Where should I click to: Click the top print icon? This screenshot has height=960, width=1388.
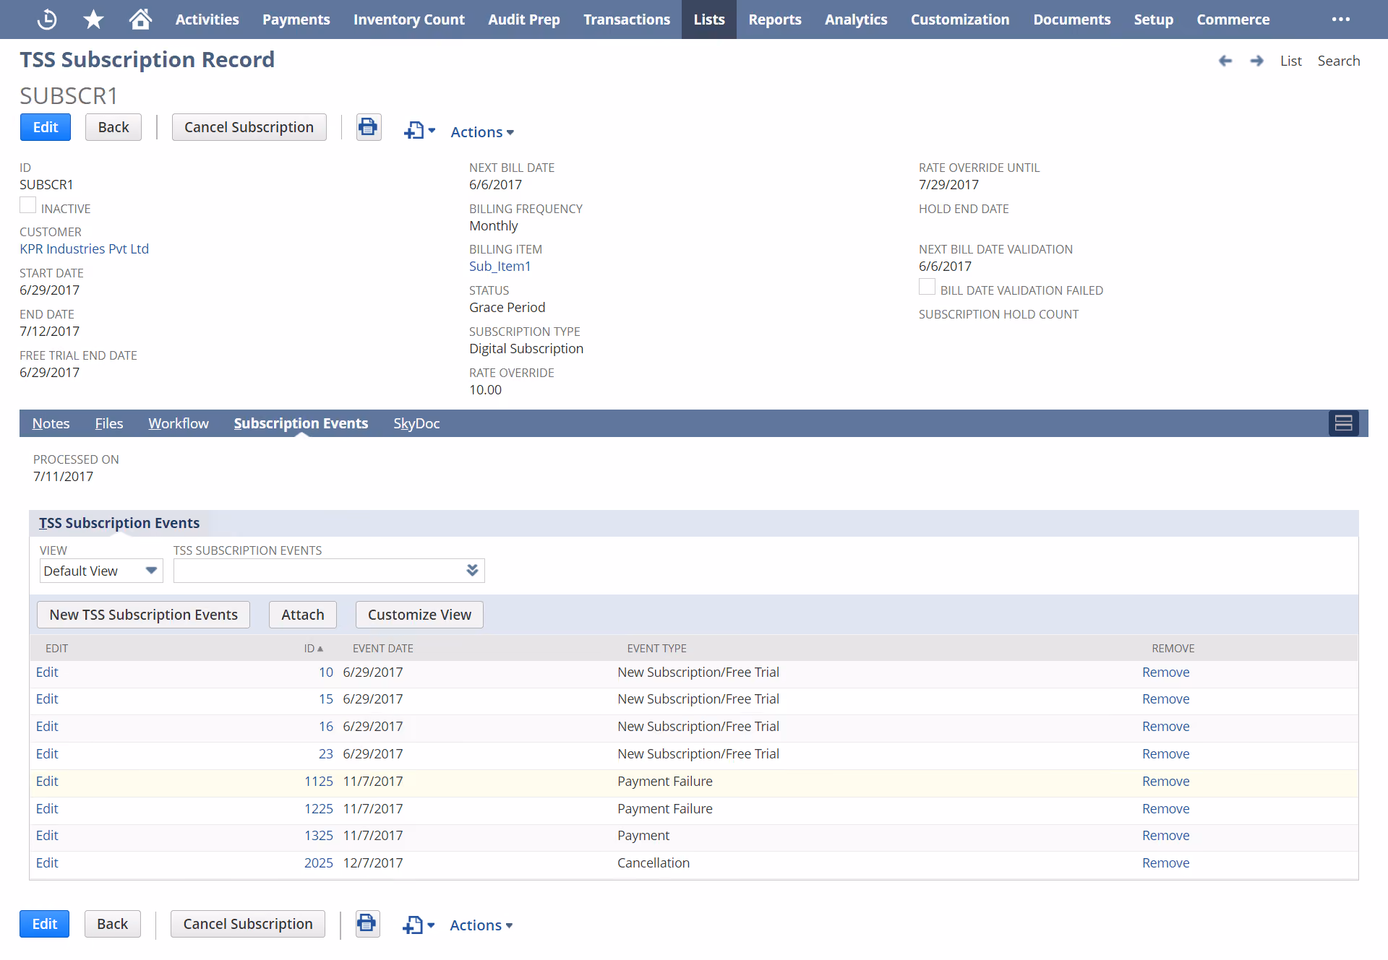tap(369, 127)
